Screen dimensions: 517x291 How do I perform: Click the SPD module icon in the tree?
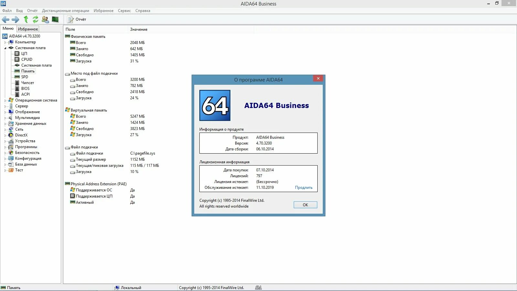point(17,77)
